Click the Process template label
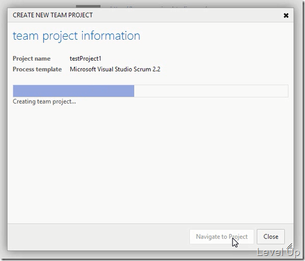 tap(37, 69)
